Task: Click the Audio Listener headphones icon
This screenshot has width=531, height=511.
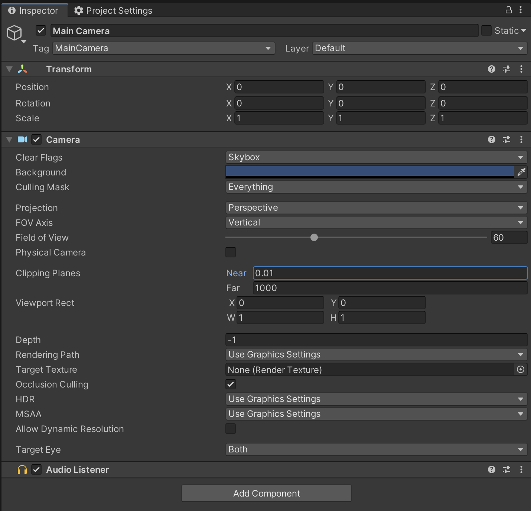Action: point(22,469)
